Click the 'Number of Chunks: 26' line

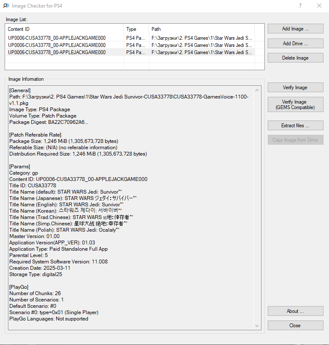pos(35,293)
